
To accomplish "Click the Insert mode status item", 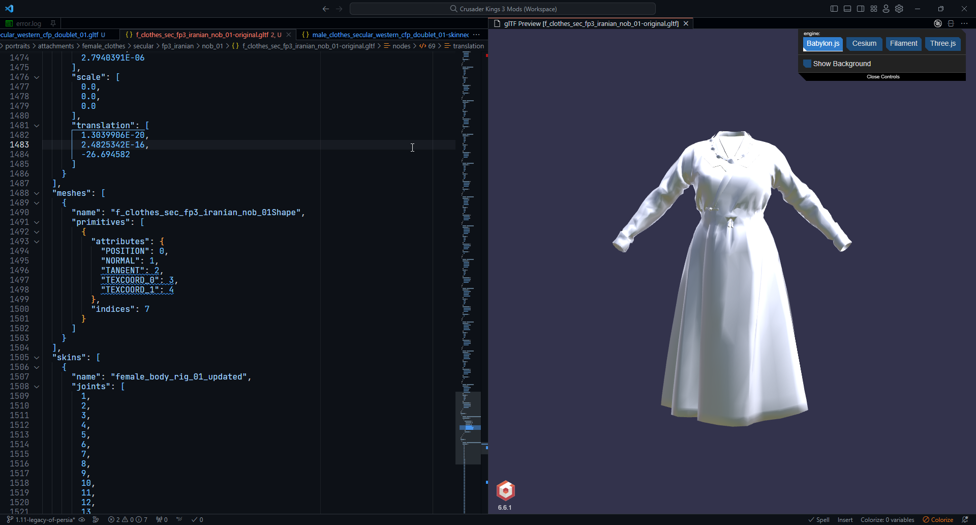I will point(845,519).
